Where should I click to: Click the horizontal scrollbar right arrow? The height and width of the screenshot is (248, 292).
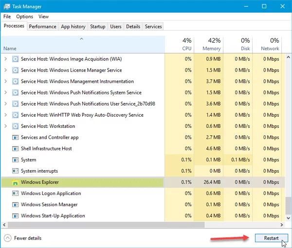coord(282,225)
